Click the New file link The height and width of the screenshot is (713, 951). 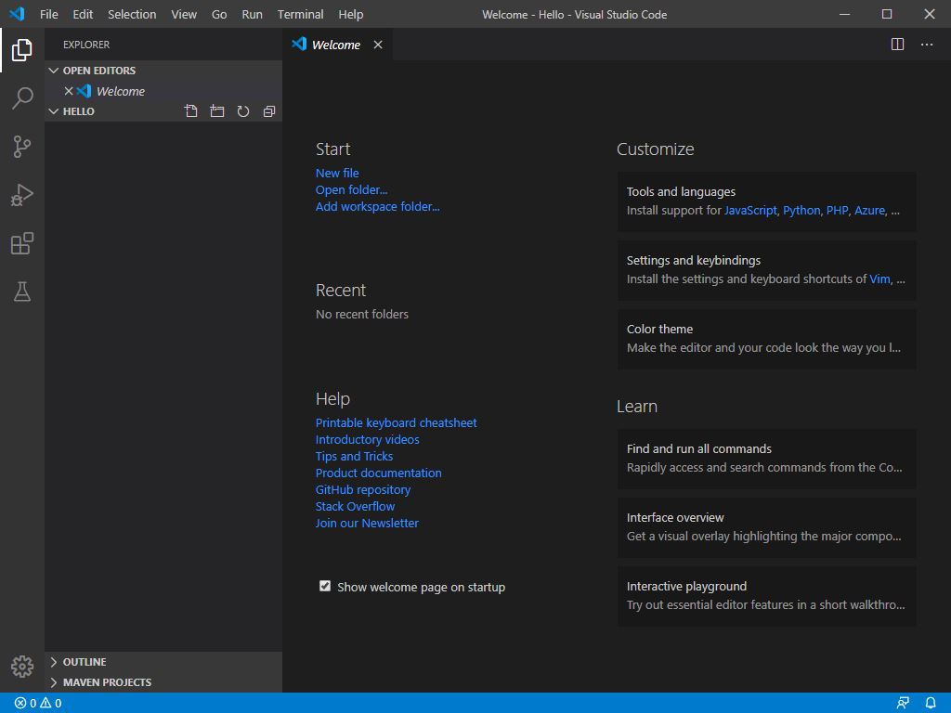click(337, 173)
